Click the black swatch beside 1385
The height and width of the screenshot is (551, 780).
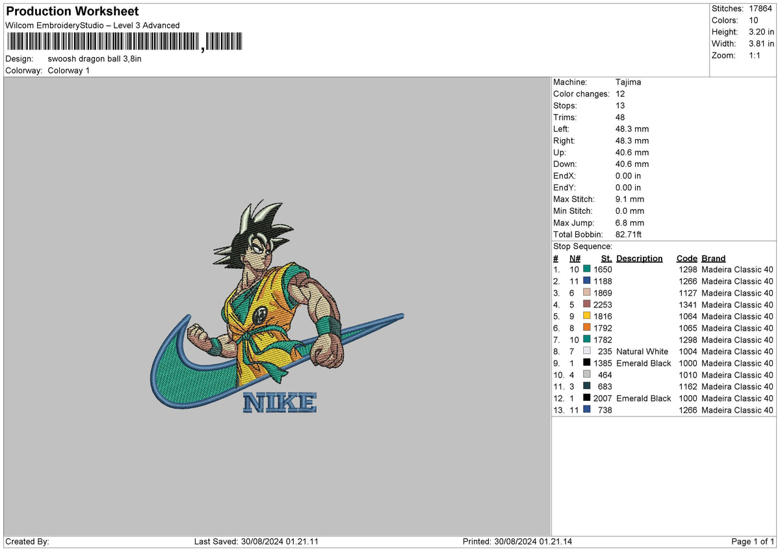coord(587,363)
